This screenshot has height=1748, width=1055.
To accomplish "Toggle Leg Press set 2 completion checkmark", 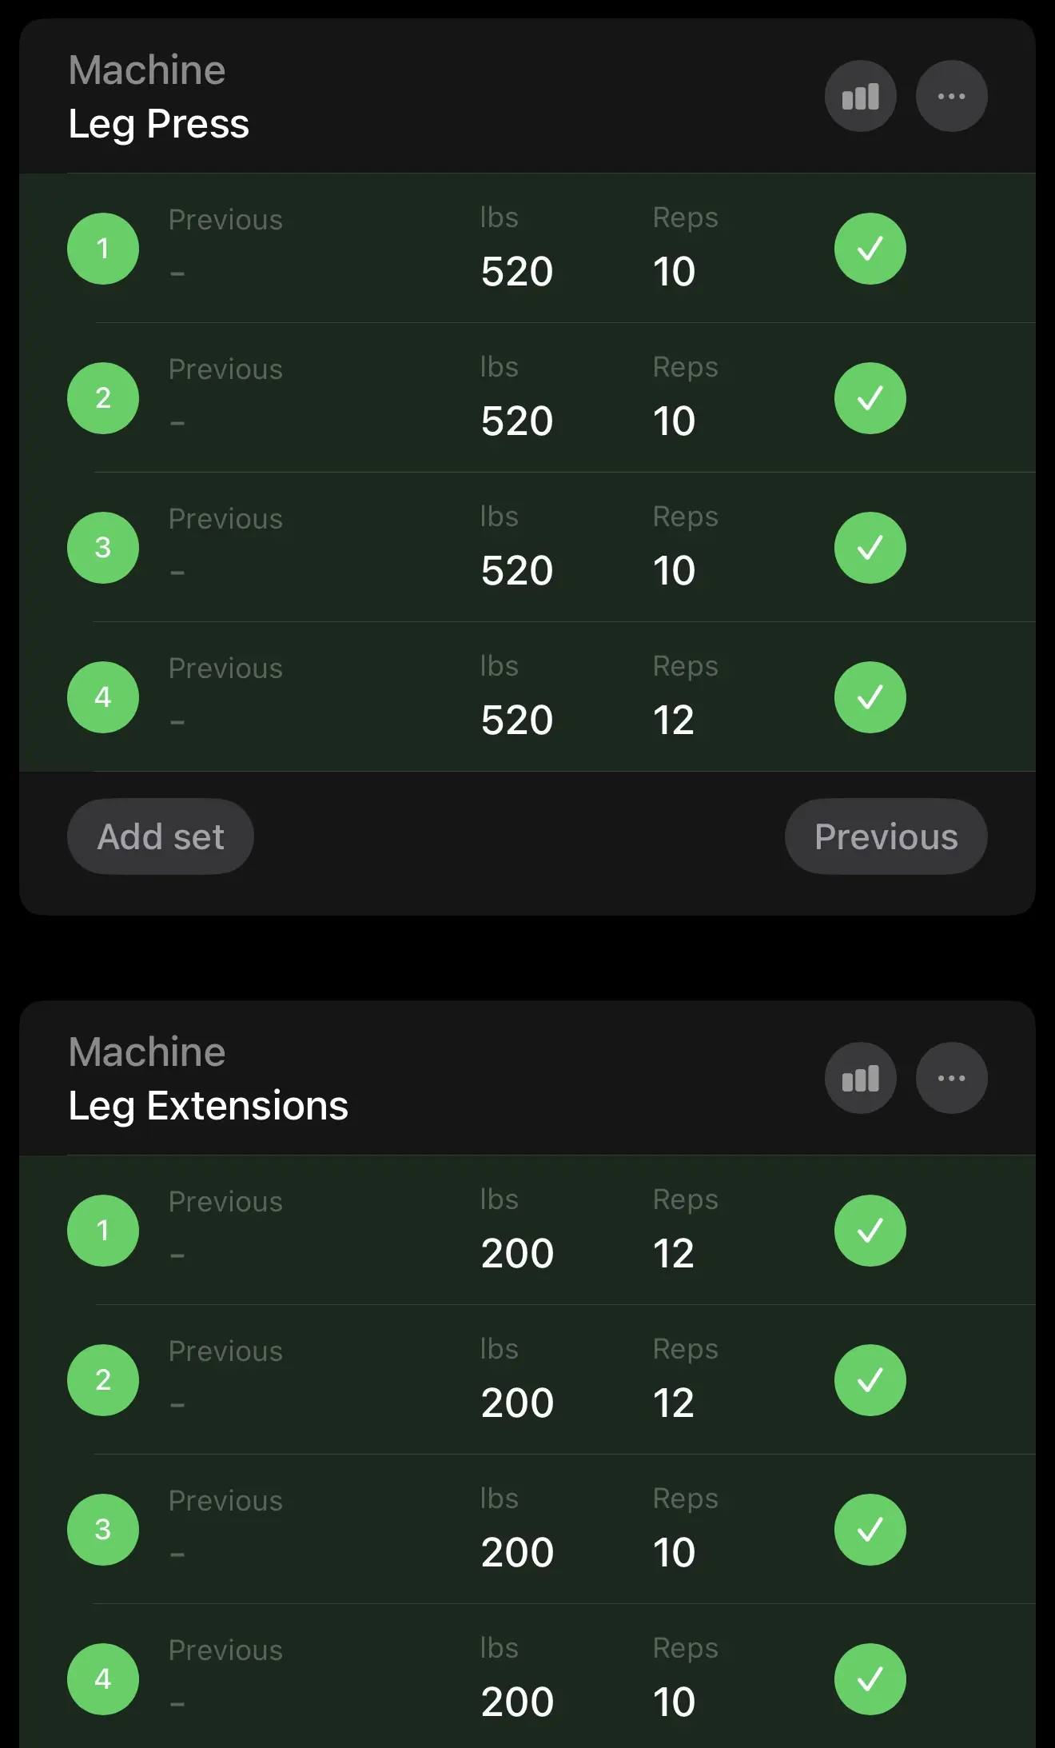I will (x=870, y=398).
